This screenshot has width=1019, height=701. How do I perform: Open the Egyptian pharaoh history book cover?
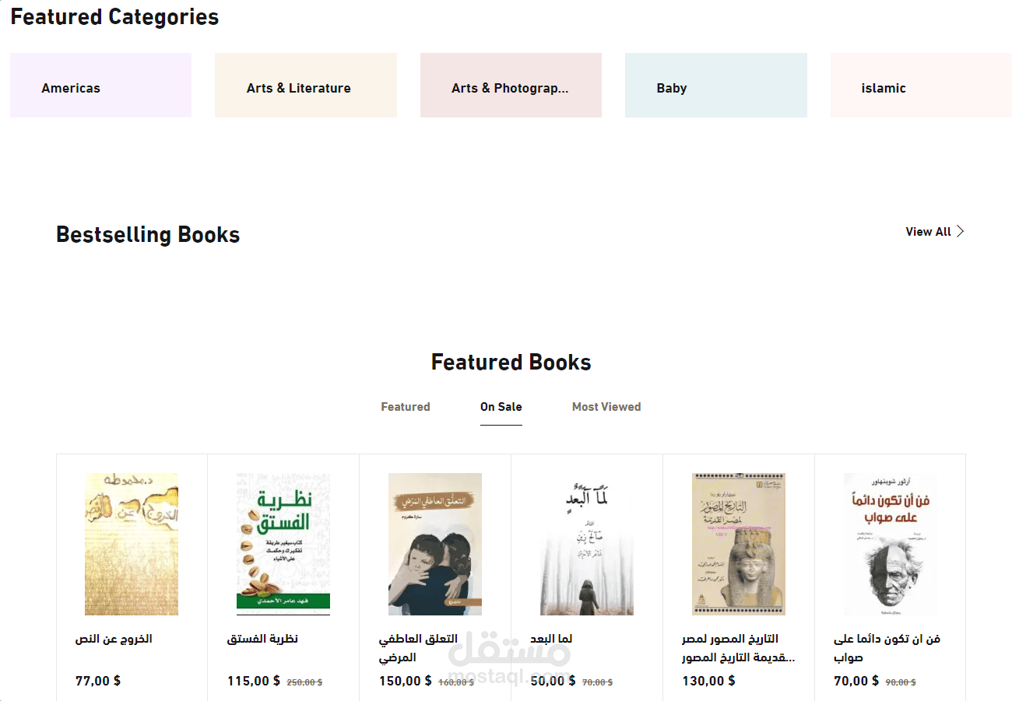(x=739, y=544)
